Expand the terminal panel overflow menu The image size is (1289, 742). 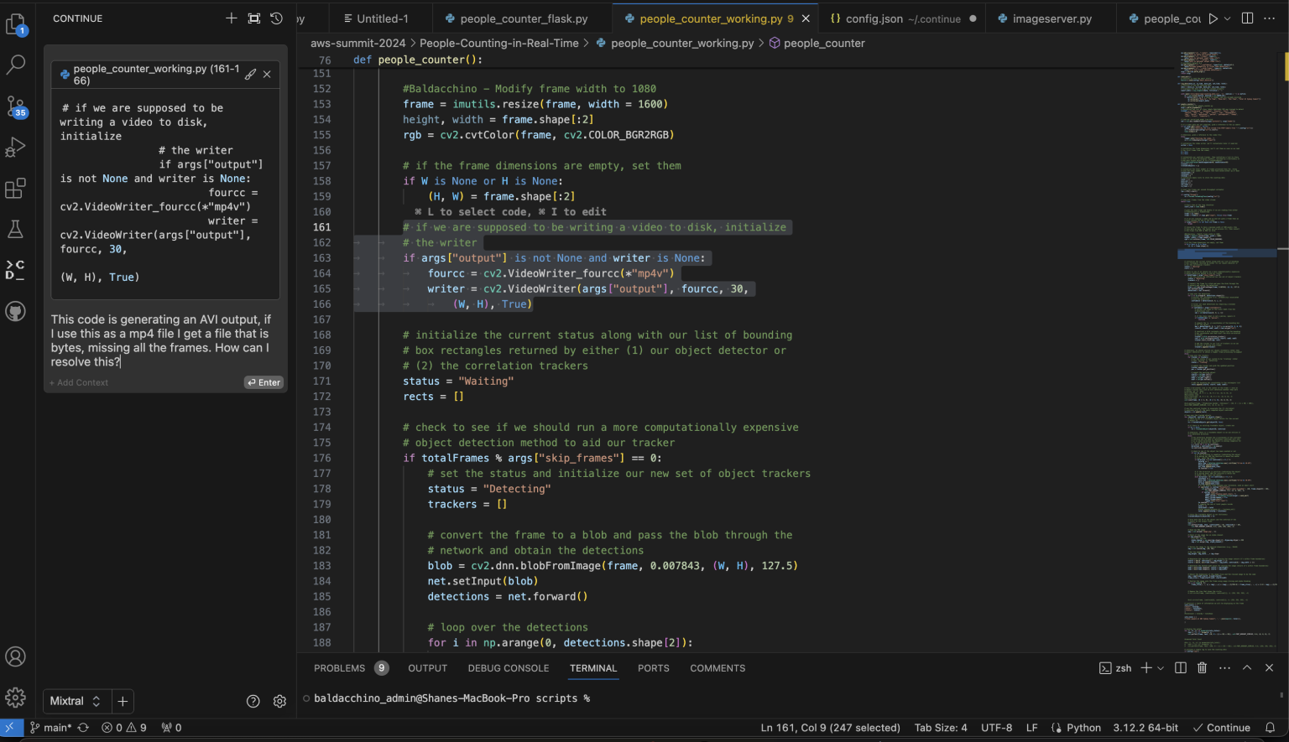click(x=1224, y=667)
